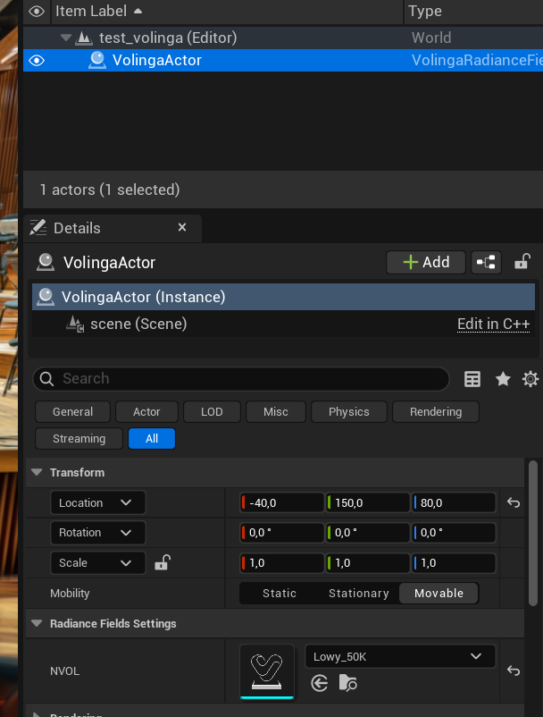The height and width of the screenshot is (717, 543).
Task: Toggle the Details panel lock icon
Action: click(522, 262)
